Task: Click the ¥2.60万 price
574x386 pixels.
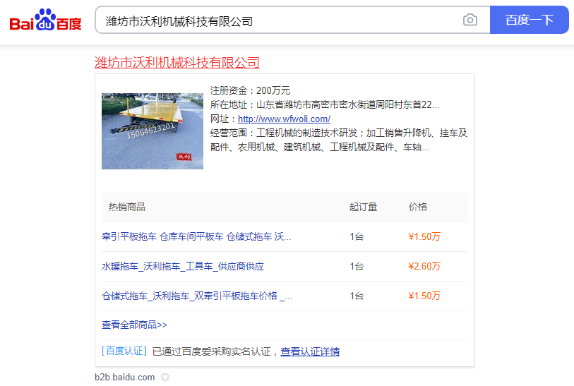Action: point(424,267)
